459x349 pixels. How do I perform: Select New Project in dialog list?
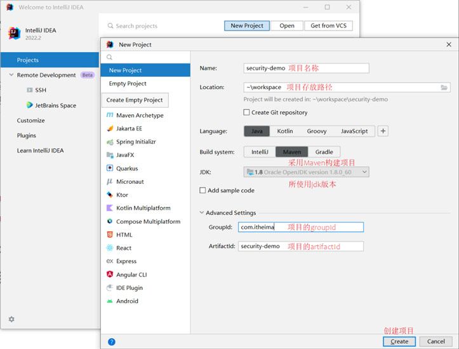pyautogui.click(x=145, y=71)
